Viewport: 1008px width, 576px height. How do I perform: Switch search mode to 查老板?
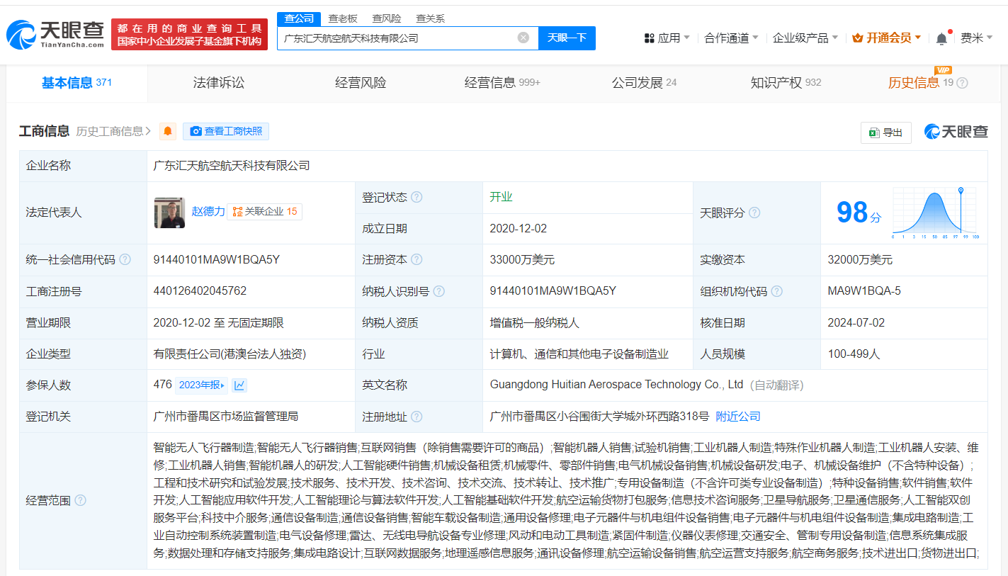point(343,18)
